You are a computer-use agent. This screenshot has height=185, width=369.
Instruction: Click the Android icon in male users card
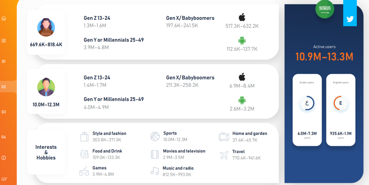242,100
